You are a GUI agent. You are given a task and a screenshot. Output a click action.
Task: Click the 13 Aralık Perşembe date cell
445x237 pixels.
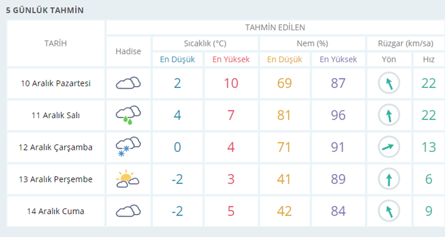pos(56,179)
